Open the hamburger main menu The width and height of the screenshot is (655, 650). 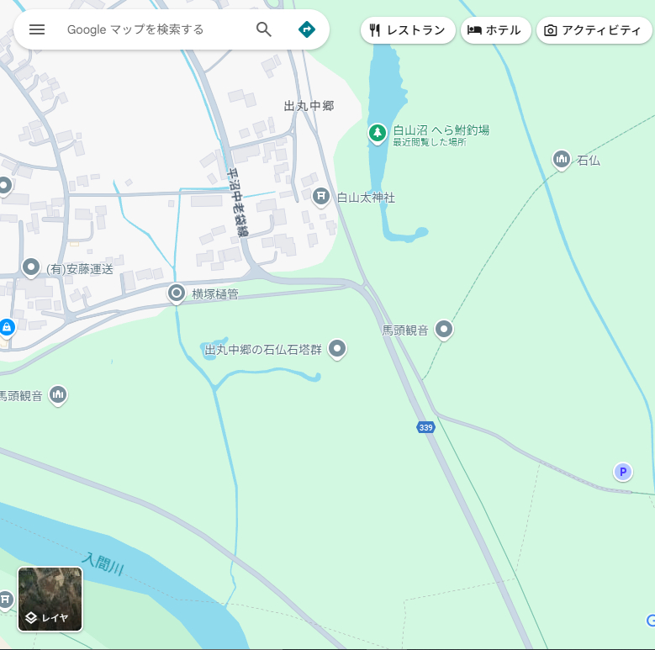(x=37, y=29)
